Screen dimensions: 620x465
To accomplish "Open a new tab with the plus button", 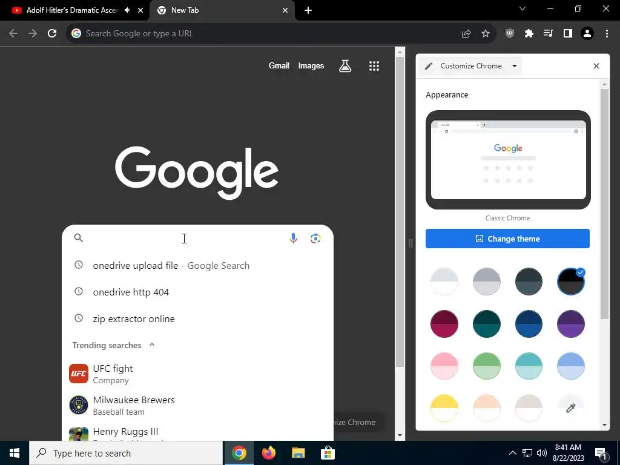I will coord(308,10).
